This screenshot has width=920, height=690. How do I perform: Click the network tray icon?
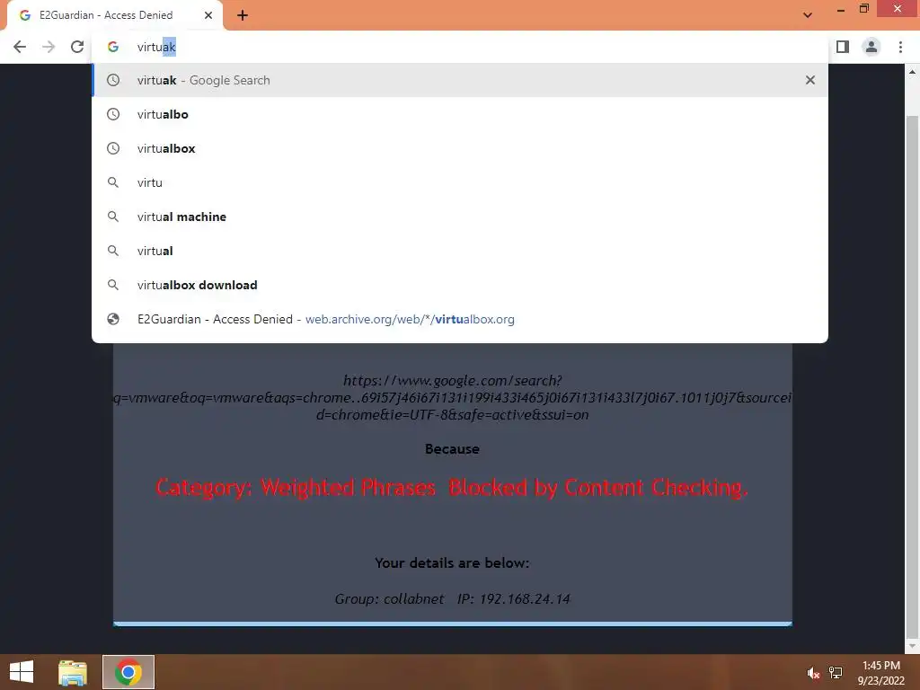(835, 672)
